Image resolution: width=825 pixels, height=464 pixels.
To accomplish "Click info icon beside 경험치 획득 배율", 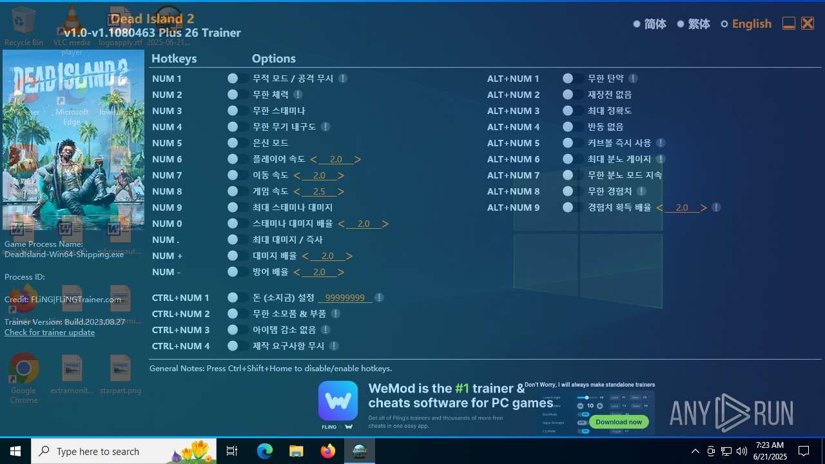I will tap(716, 208).
